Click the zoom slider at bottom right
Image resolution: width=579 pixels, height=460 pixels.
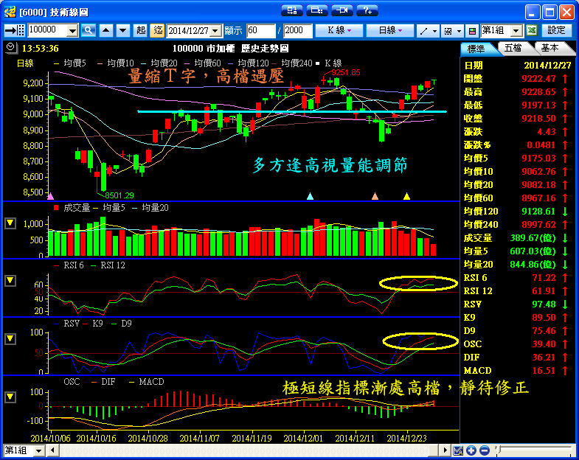pos(531,450)
